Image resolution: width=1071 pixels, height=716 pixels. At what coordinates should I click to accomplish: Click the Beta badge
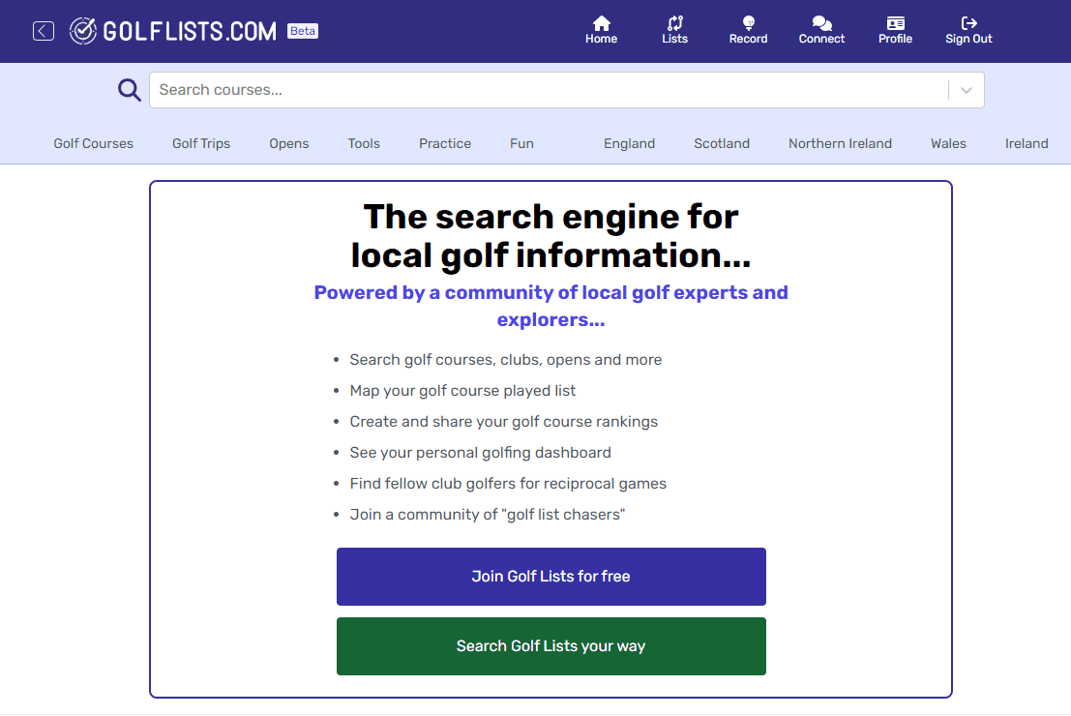pos(303,31)
